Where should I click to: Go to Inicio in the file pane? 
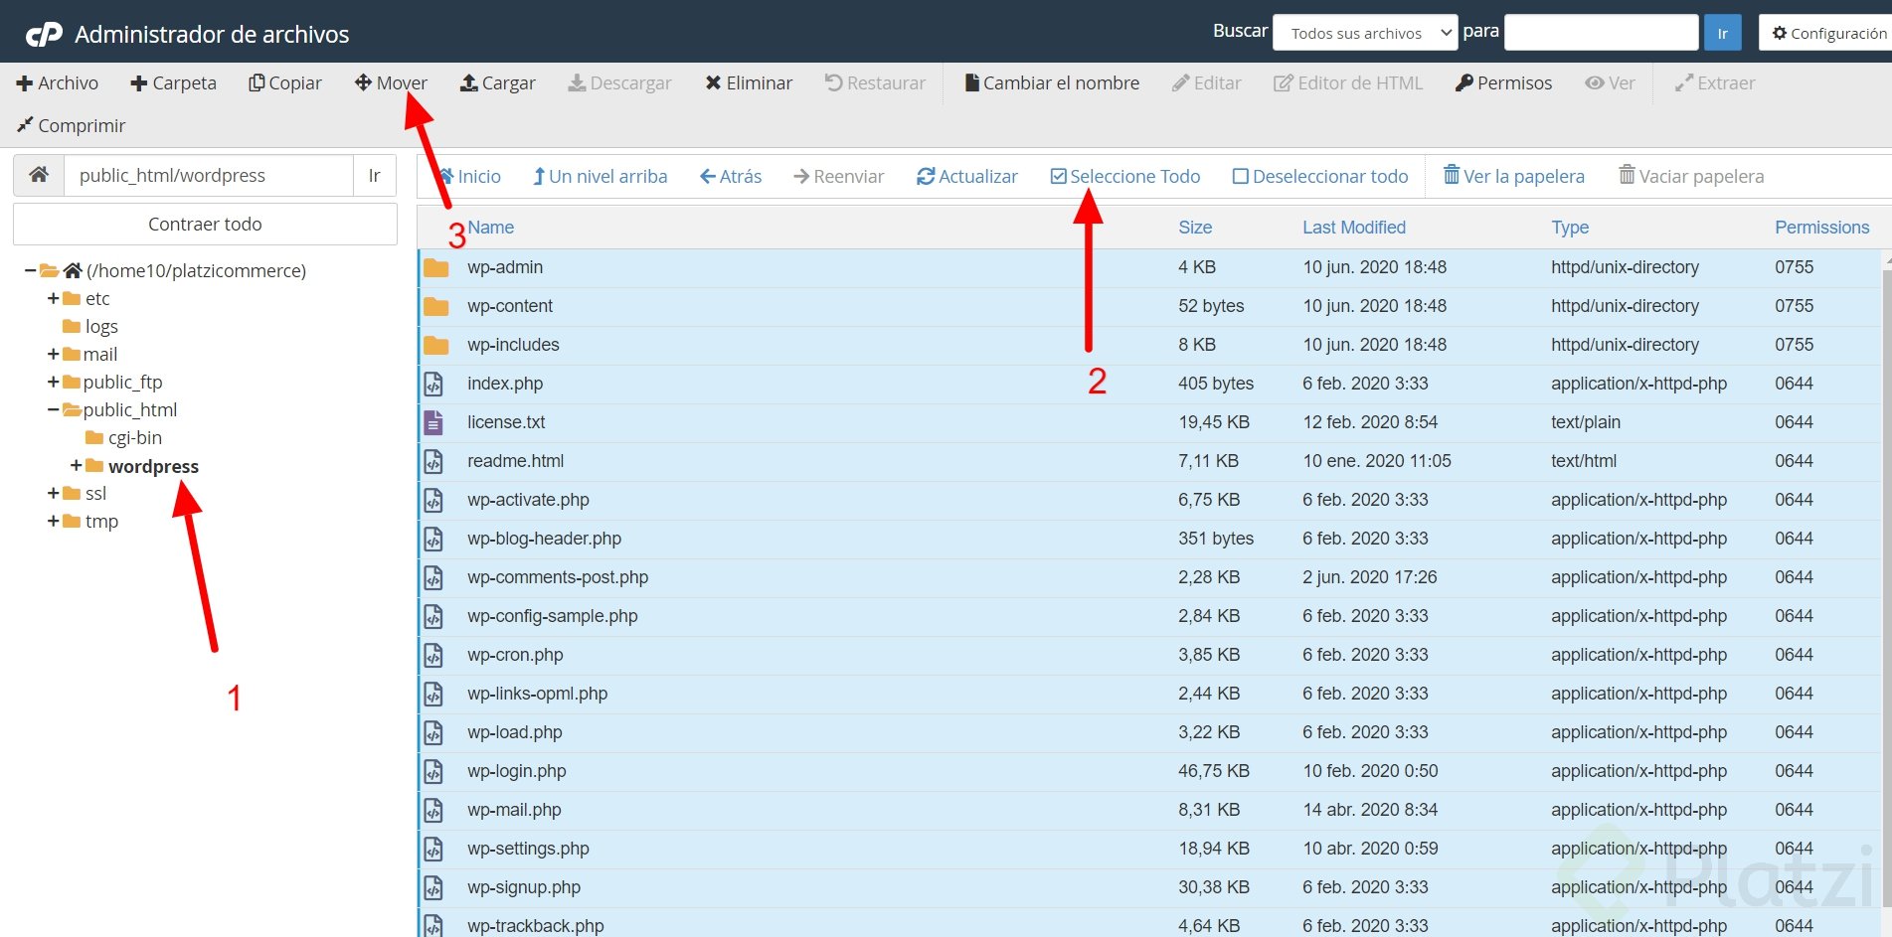pyautogui.click(x=469, y=176)
